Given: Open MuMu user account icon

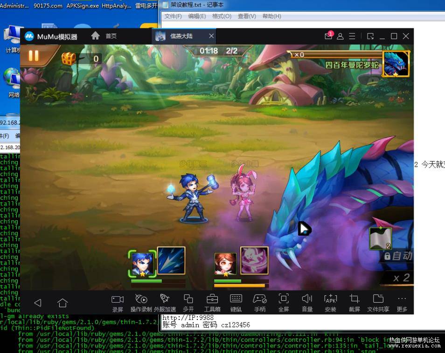Looking at the screenshot, I should [340, 36].
